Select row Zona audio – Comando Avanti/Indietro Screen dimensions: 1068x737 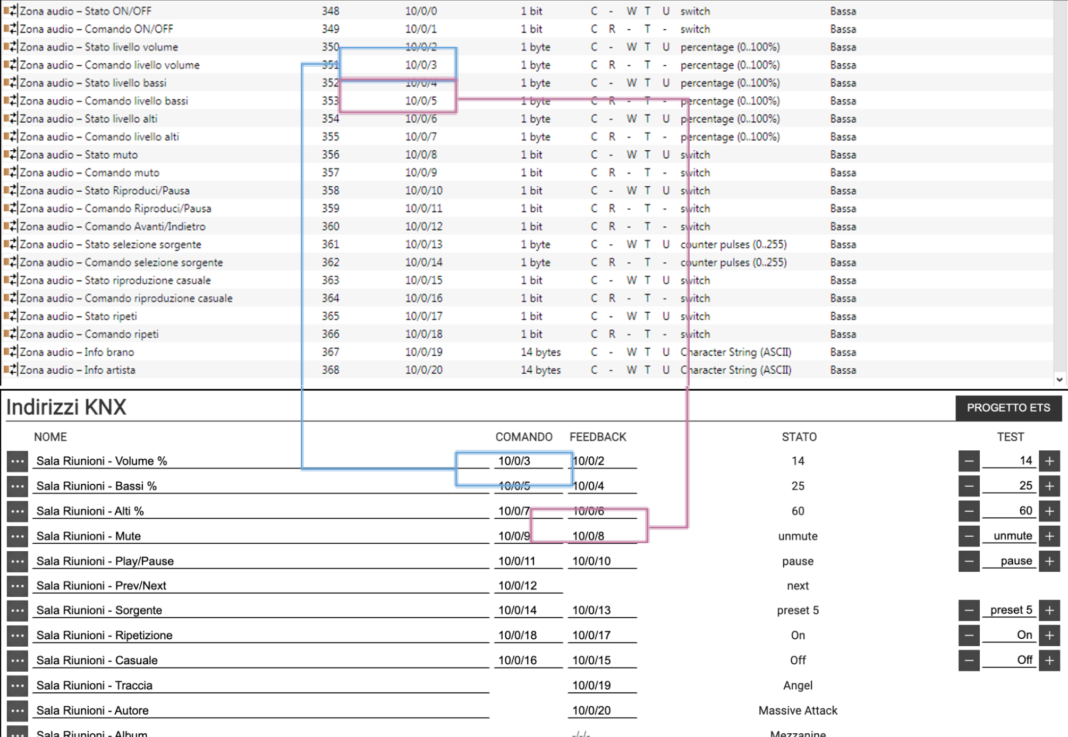click(526, 226)
